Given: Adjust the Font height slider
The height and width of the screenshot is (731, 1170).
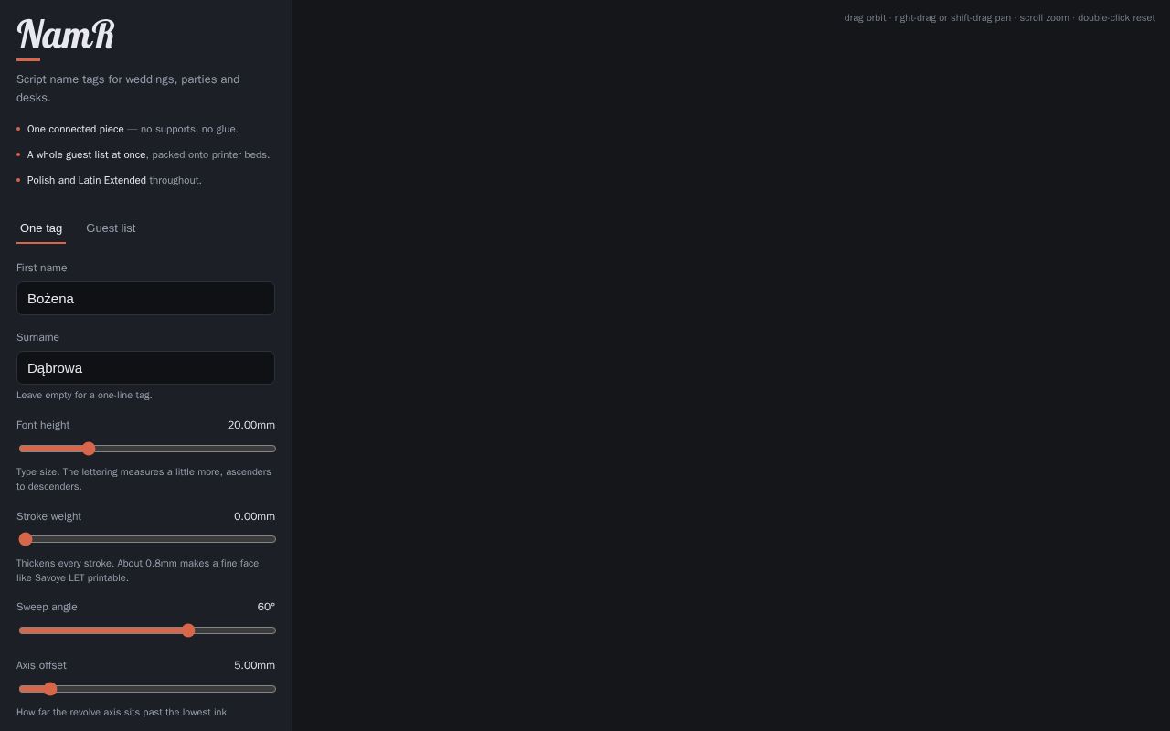Looking at the screenshot, I should [147, 449].
